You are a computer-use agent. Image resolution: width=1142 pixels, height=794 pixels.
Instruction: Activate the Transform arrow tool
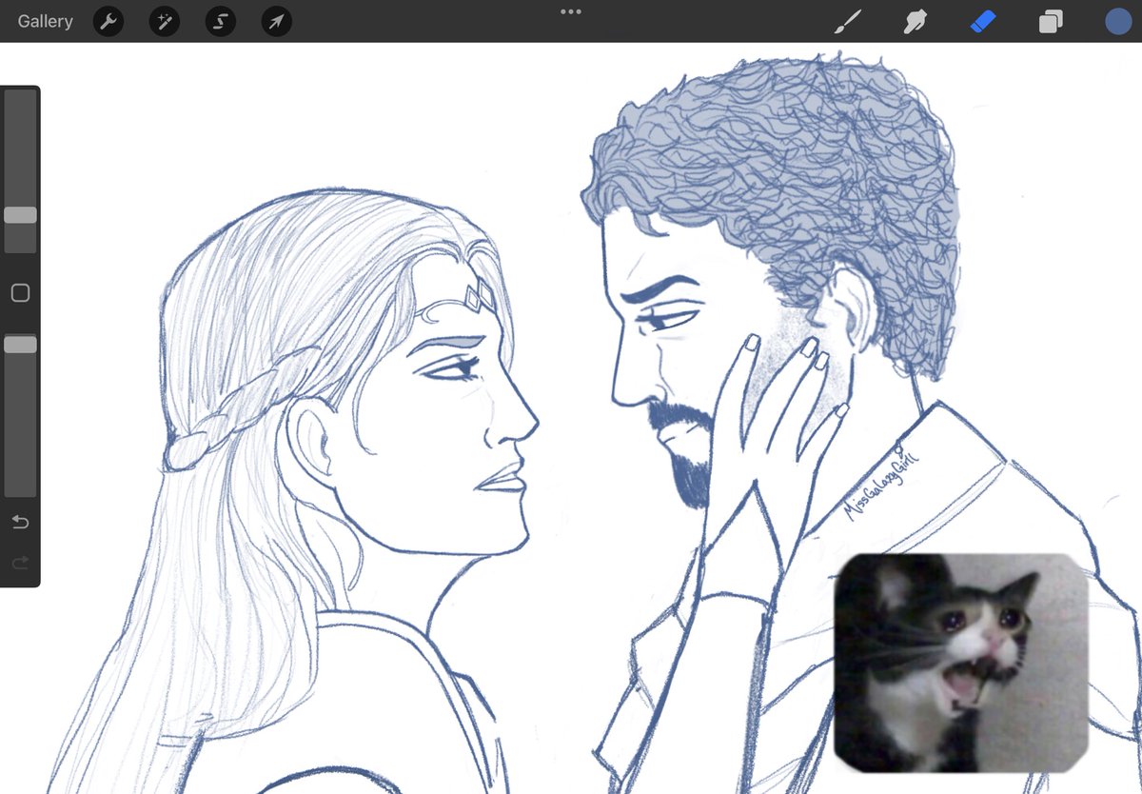pyautogui.click(x=275, y=21)
